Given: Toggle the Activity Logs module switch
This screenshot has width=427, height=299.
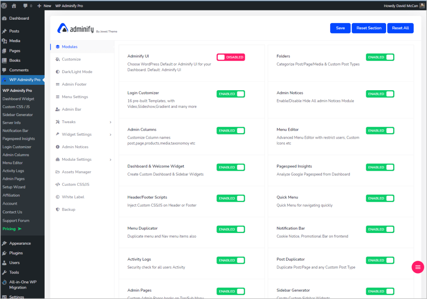Looking at the screenshot, I should pyautogui.click(x=231, y=261).
